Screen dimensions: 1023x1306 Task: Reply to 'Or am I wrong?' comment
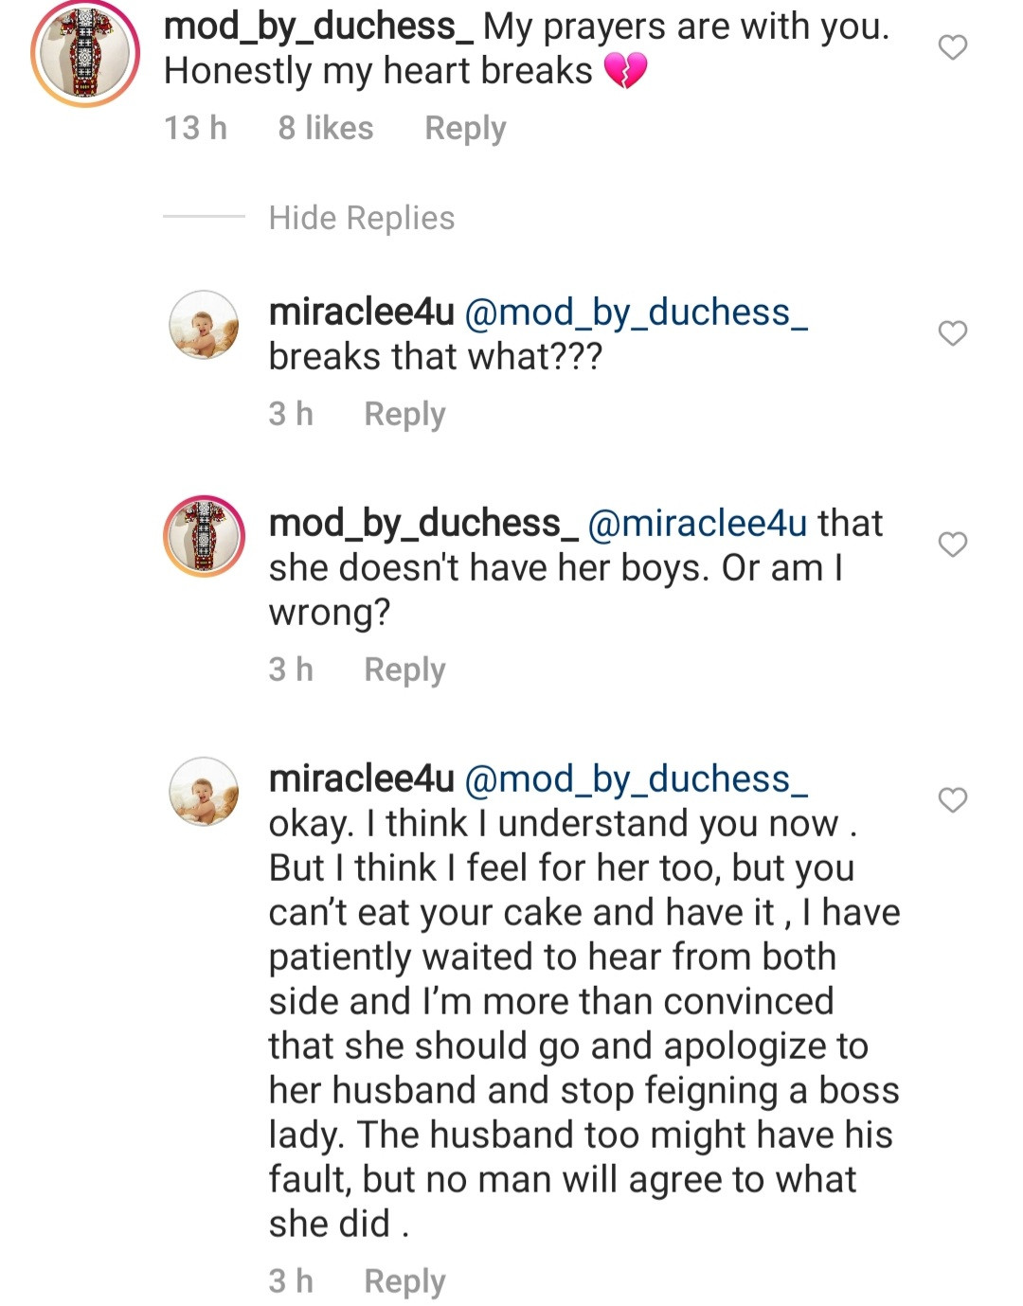404,670
